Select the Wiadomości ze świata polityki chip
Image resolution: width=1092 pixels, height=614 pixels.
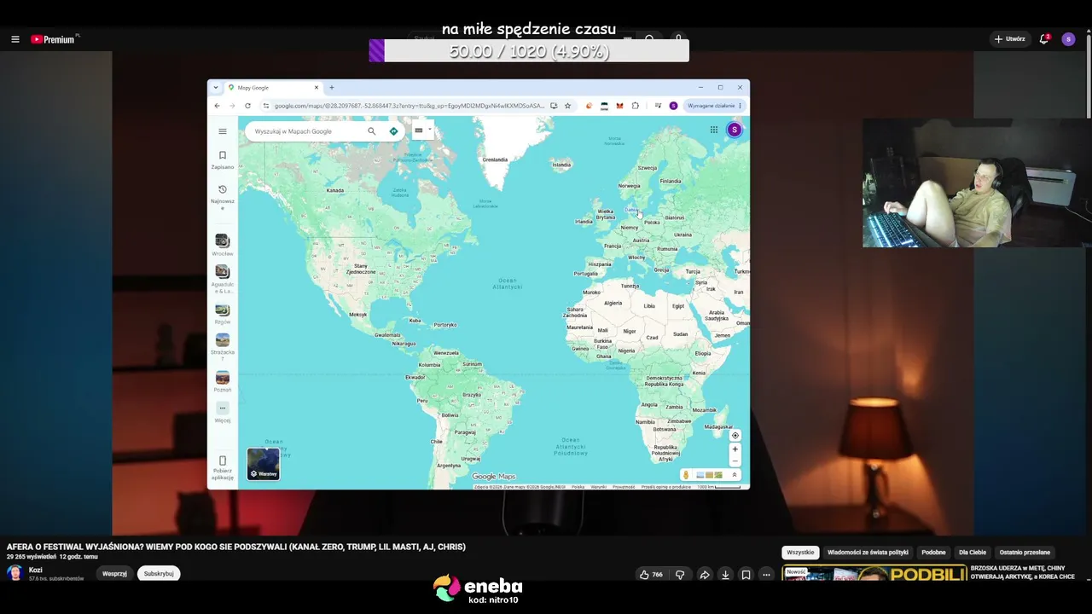pyautogui.click(x=868, y=553)
